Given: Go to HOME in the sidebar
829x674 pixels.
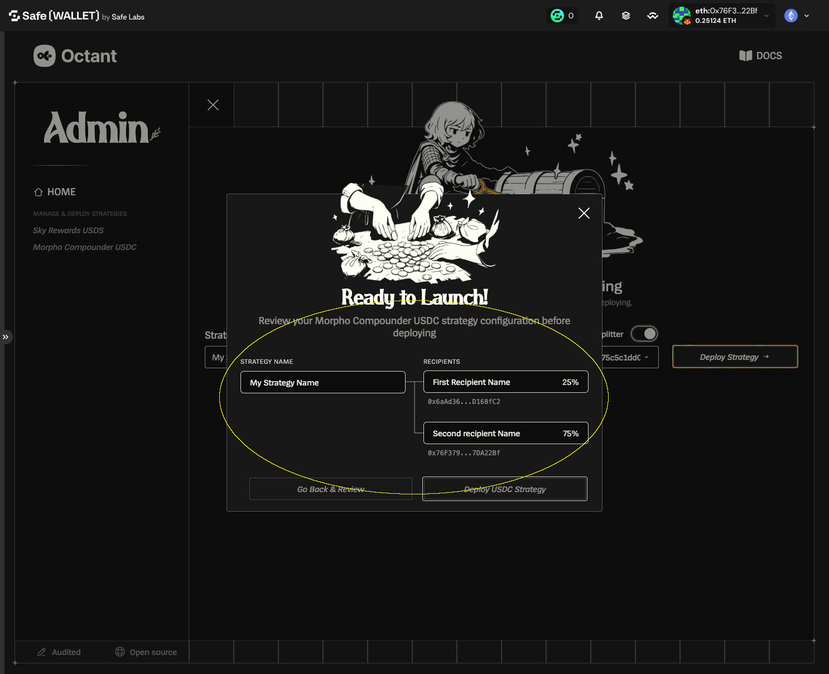Looking at the screenshot, I should (x=55, y=192).
